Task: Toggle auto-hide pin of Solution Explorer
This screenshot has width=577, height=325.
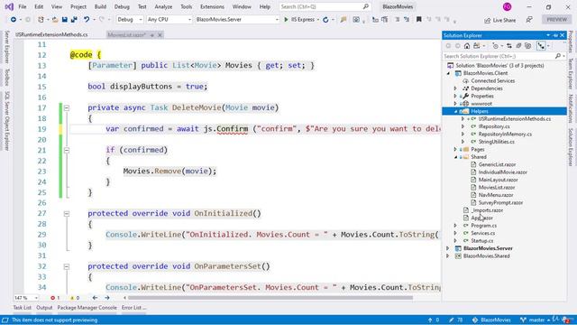Action: tap(555, 35)
